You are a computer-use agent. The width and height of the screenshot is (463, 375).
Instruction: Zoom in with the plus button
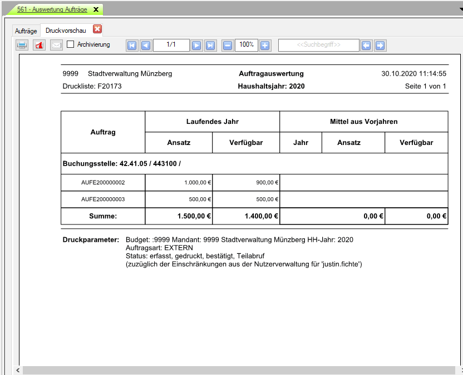point(265,45)
